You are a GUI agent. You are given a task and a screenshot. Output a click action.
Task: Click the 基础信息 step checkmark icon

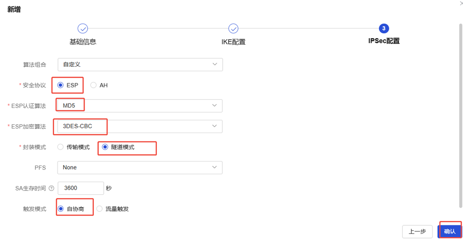click(83, 28)
